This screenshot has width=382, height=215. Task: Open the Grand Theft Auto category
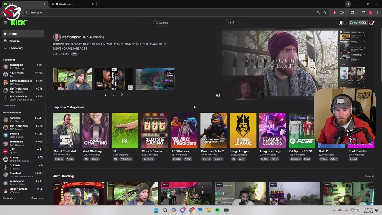pos(66,130)
